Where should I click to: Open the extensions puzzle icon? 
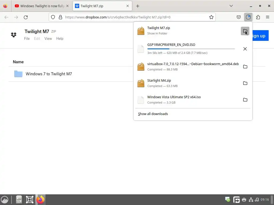[258, 17]
